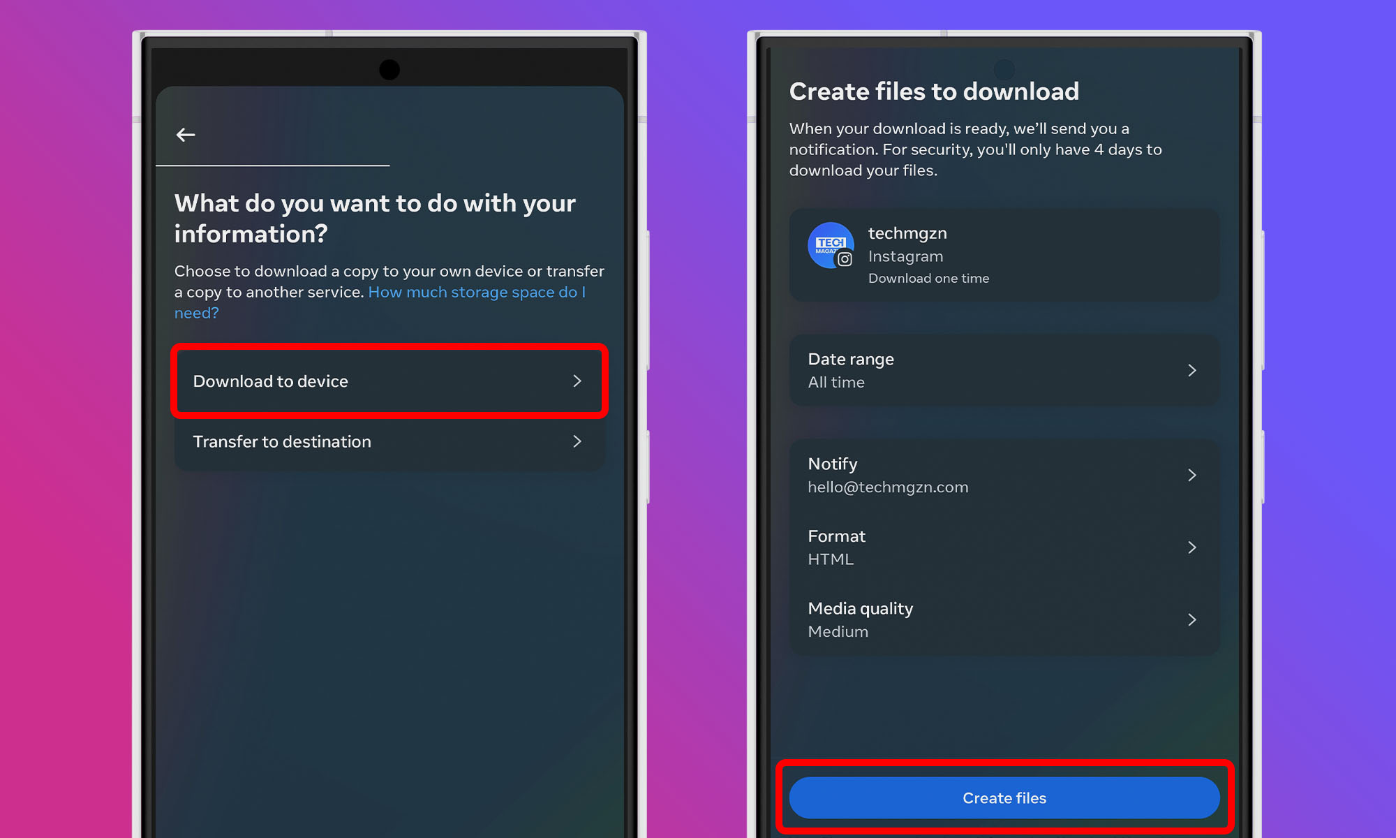Select the Instagram label under techmgzn
The height and width of the screenshot is (838, 1396).
click(905, 256)
